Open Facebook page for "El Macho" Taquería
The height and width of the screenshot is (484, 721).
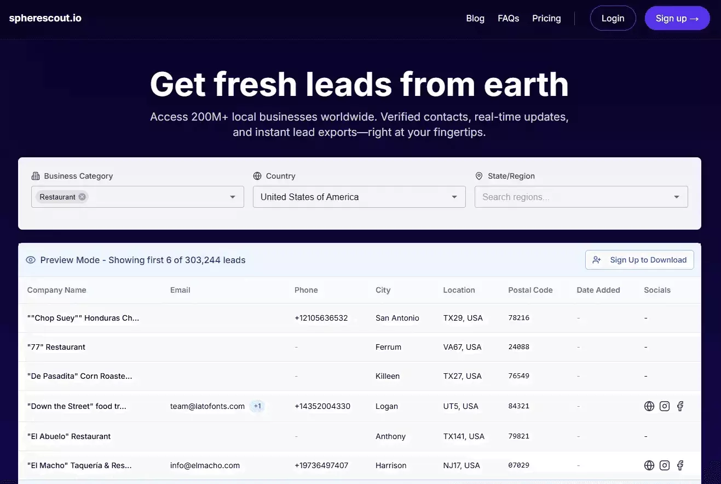pyautogui.click(x=680, y=465)
